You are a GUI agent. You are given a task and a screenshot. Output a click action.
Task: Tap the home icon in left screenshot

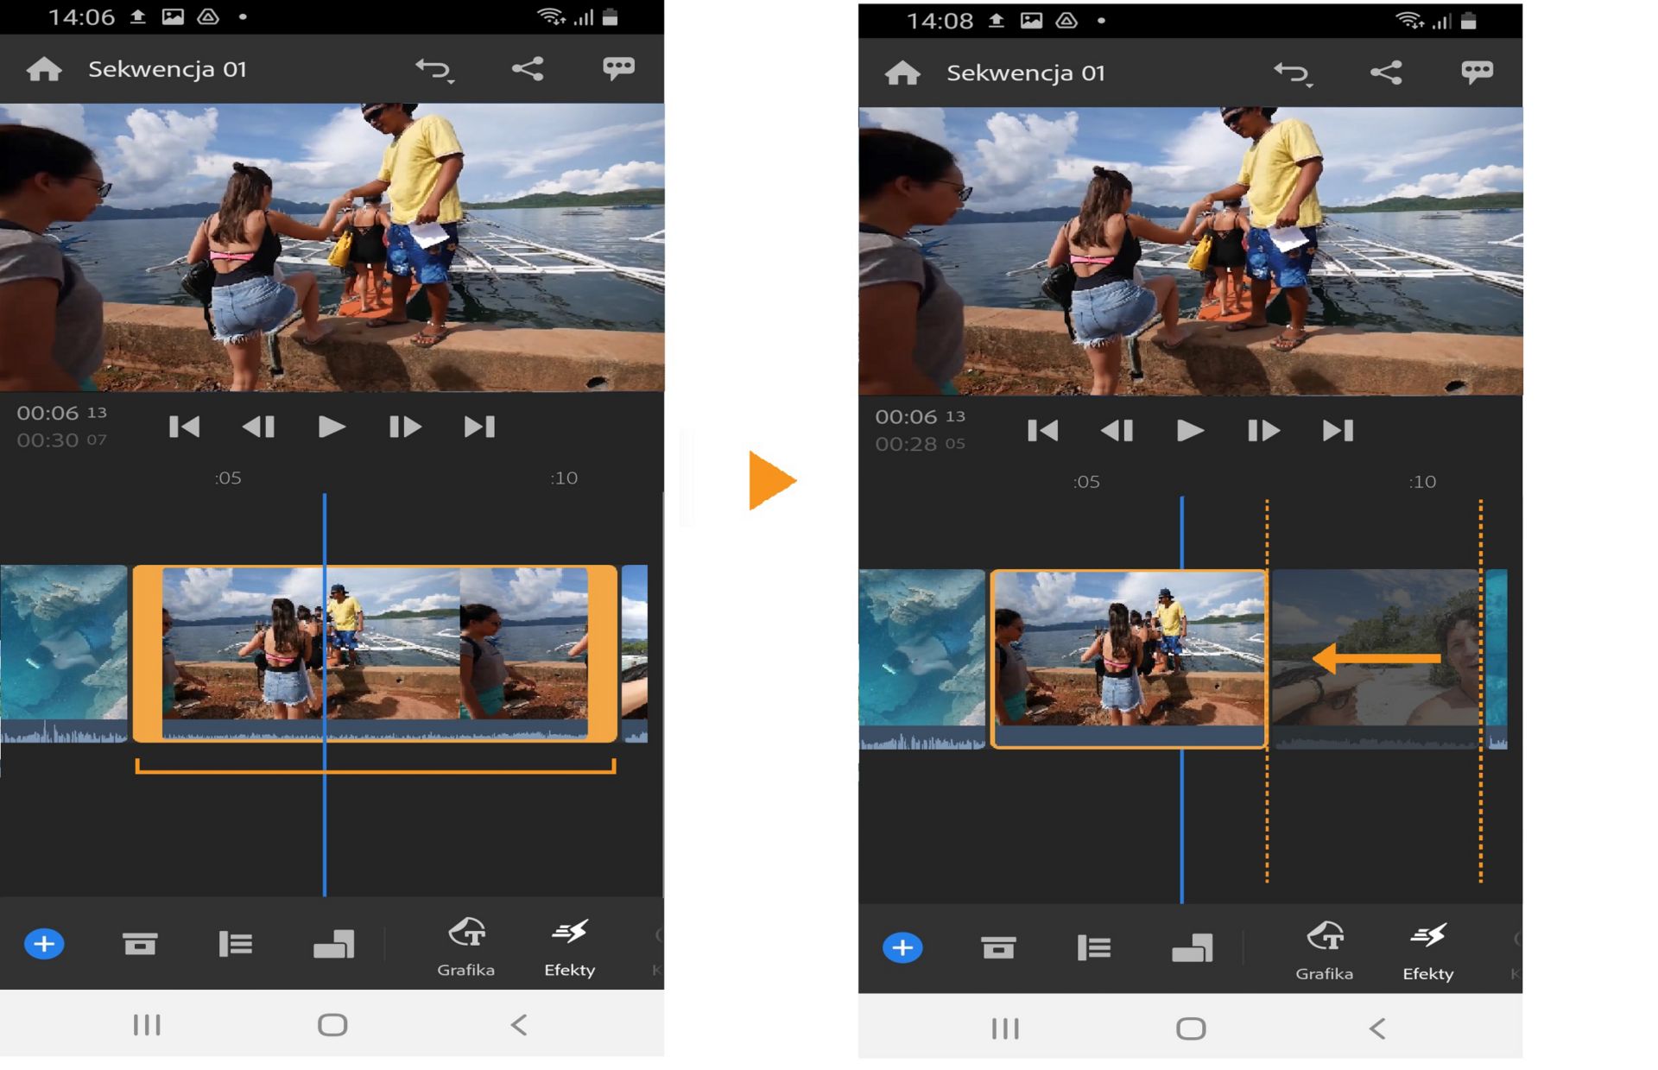point(44,69)
